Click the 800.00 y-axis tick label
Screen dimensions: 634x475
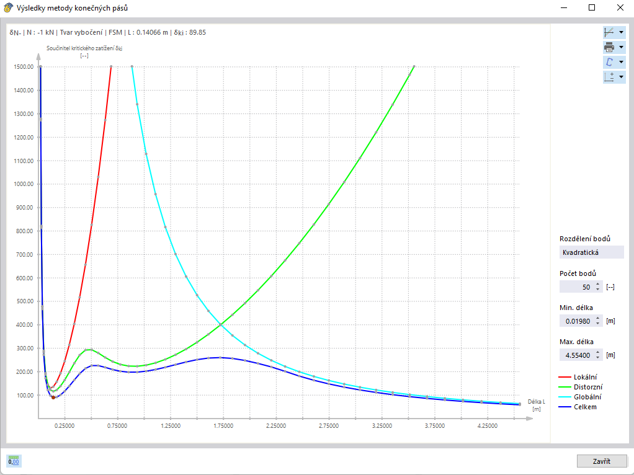(25, 231)
